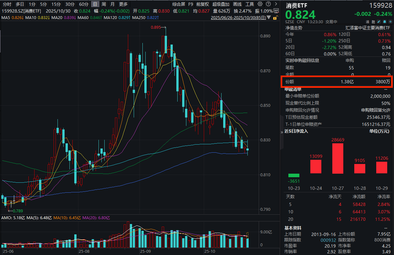Open the 更多 period dropdown
394x255 pixels.
click(x=123, y=4)
